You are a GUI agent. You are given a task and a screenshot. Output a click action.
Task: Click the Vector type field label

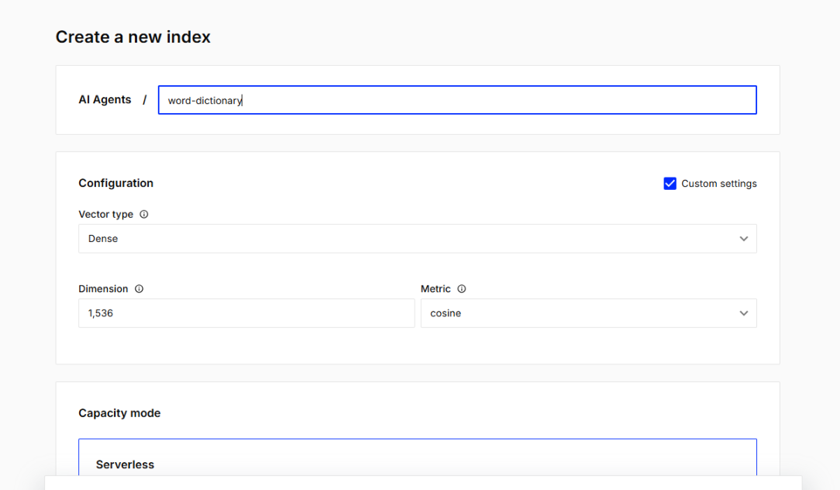coord(106,215)
